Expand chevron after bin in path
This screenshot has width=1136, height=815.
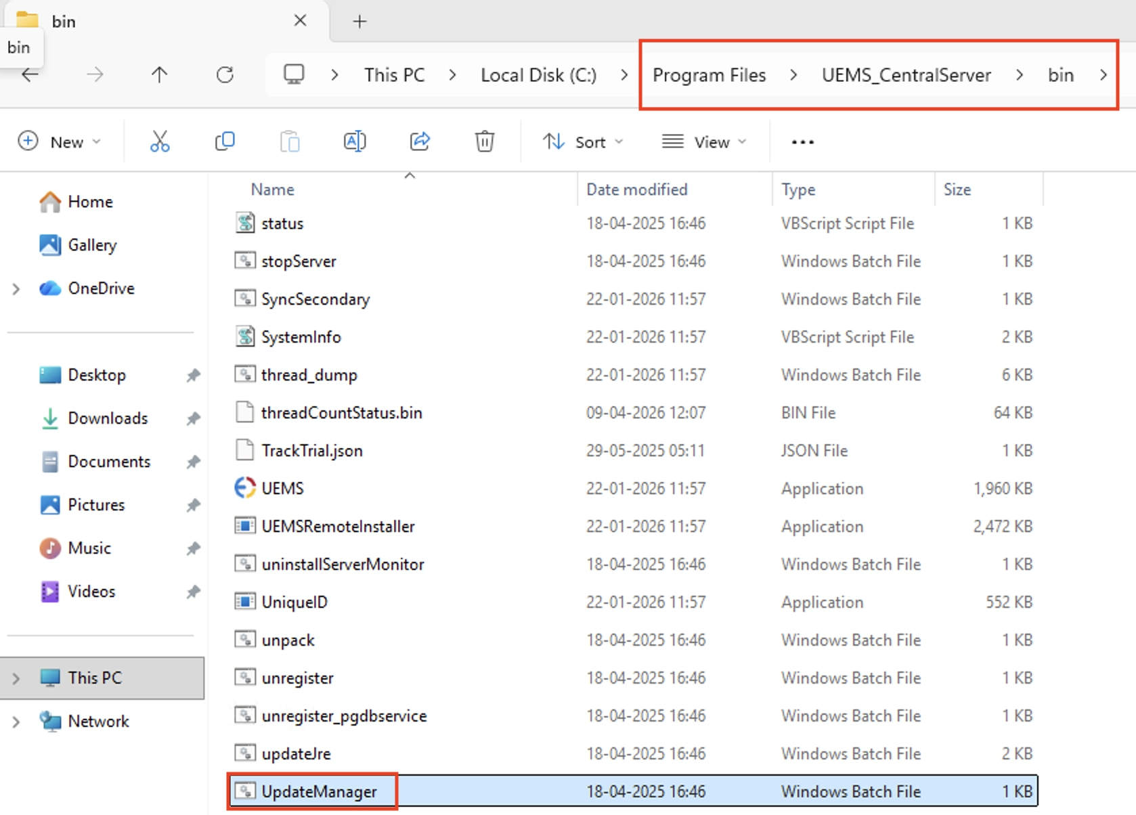click(x=1103, y=75)
